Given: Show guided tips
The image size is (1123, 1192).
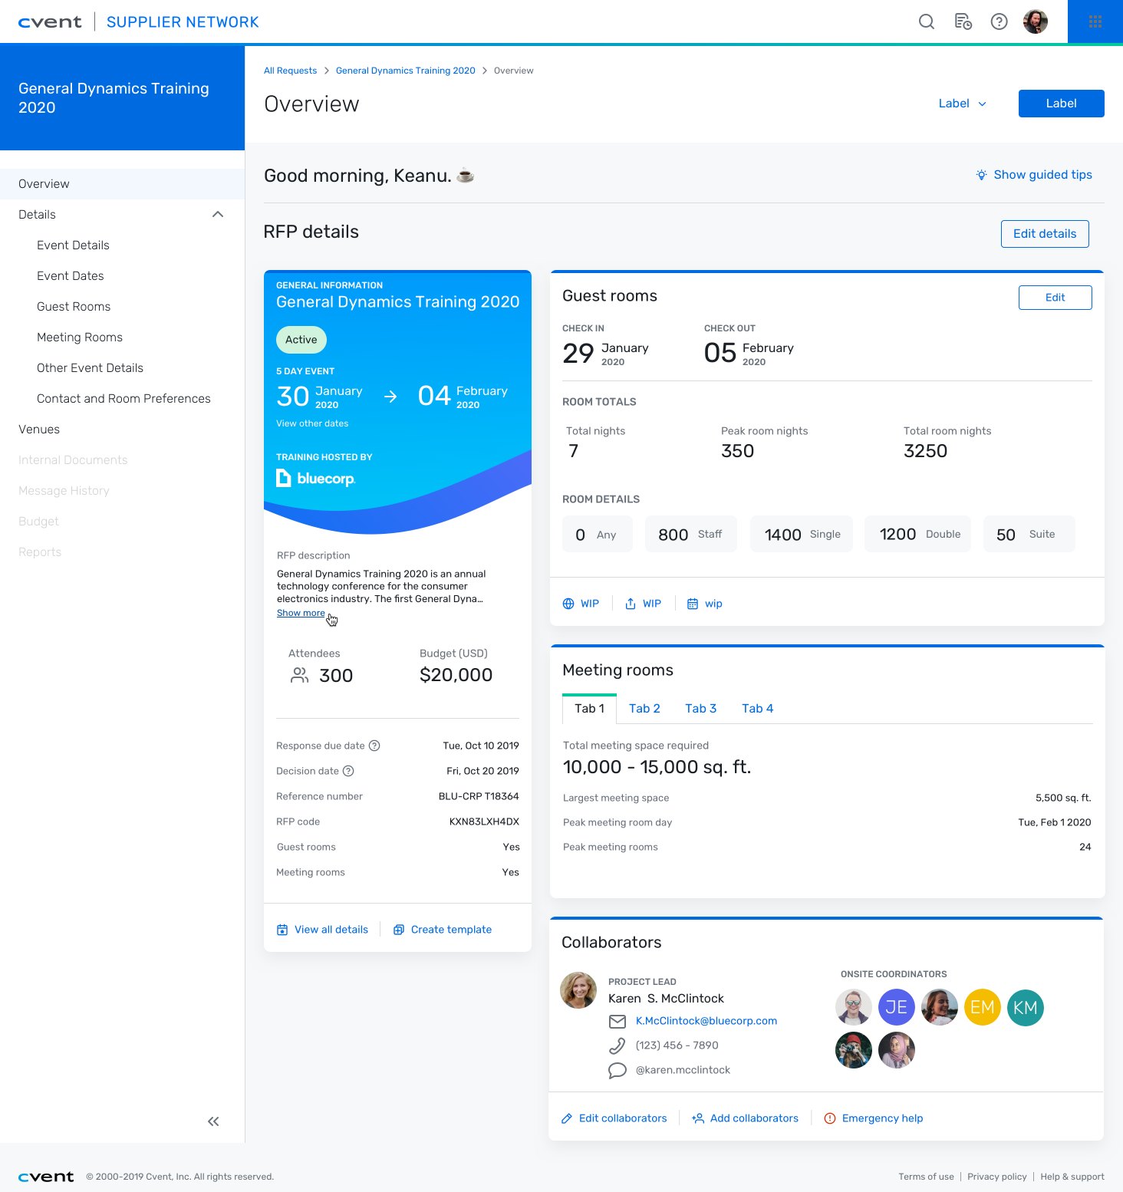Looking at the screenshot, I should click(1034, 175).
